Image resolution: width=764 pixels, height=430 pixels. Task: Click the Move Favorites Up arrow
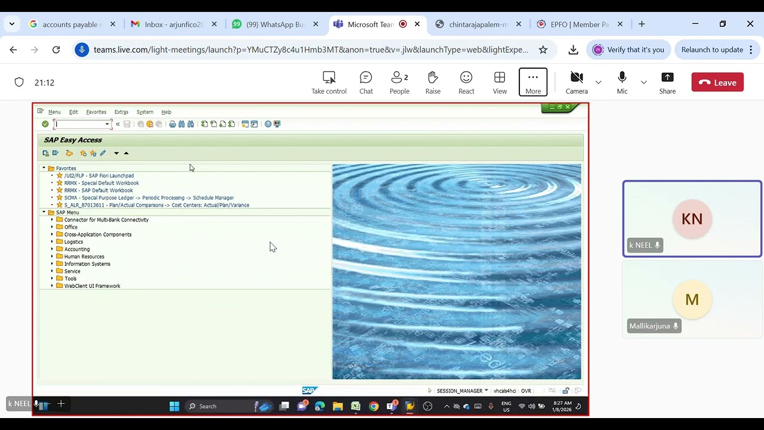click(x=126, y=153)
